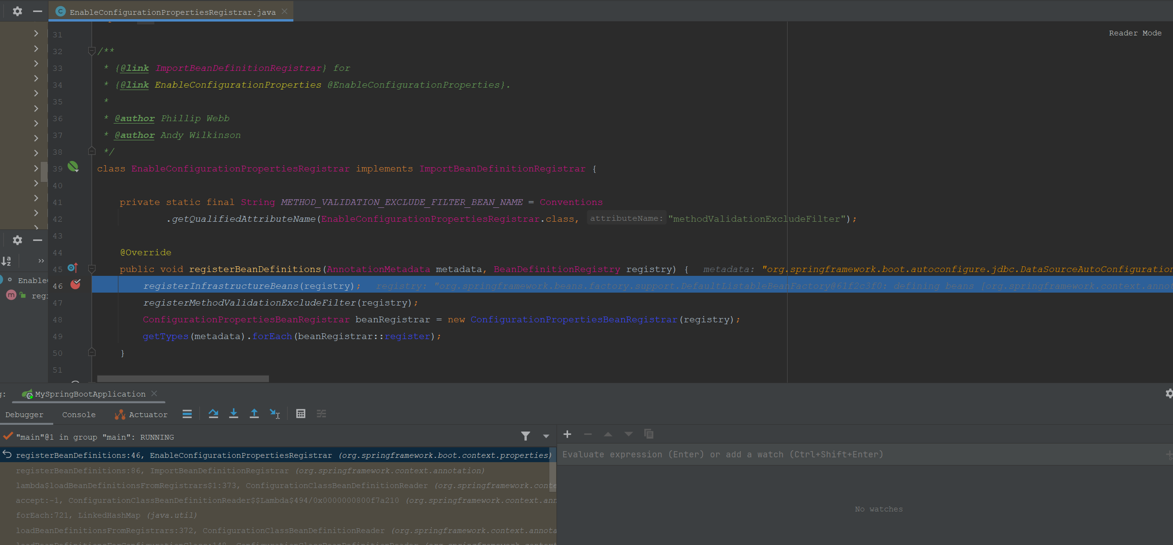
Task: Click Run to Cursor icon
Action: pyautogui.click(x=275, y=414)
